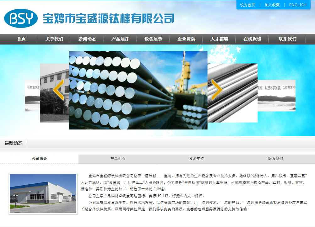The width and height of the screenshot is (315, 227).
Task: Click 加入收藏 link
Action: point(272,5)
